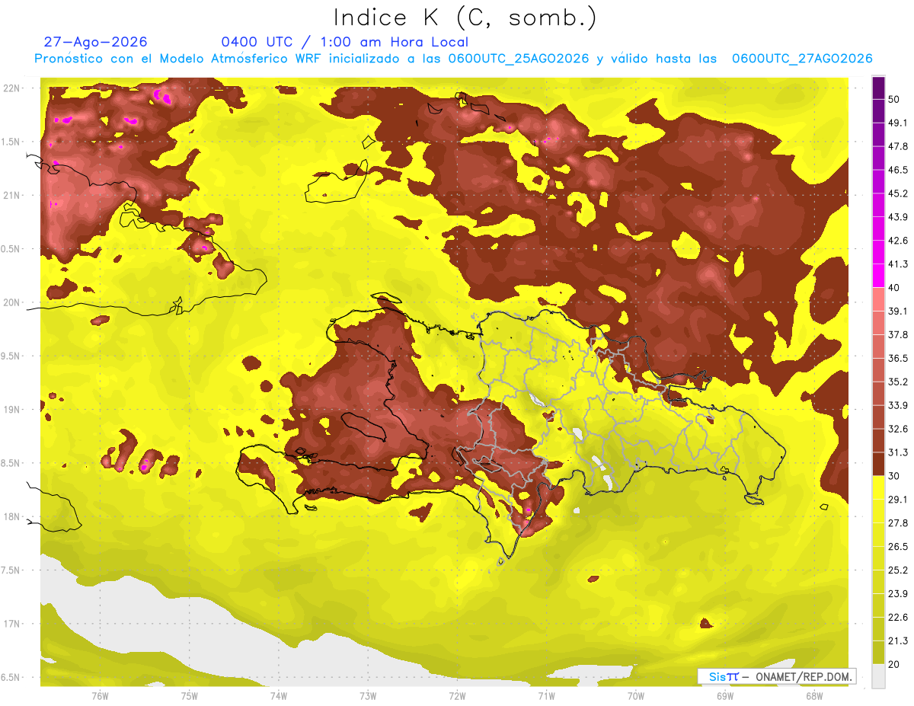The height and width of the screenshot is (706, 914).
Task: Click the colorbar value "21.3"
Action: [898, 641]
